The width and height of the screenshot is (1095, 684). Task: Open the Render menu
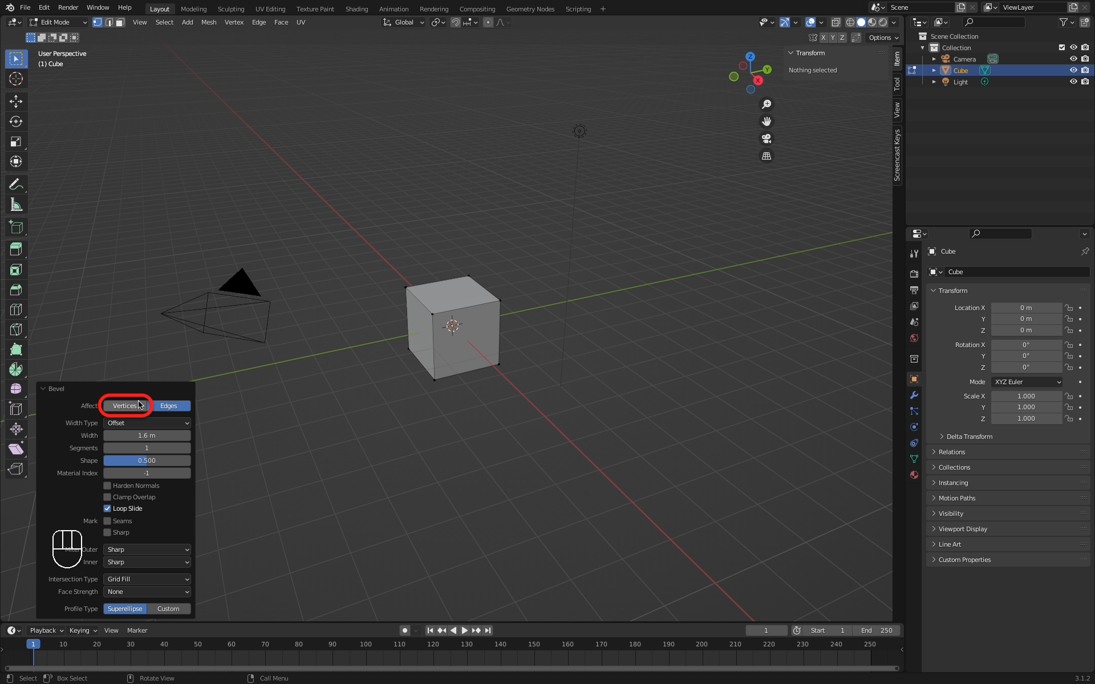pos(68,7)
